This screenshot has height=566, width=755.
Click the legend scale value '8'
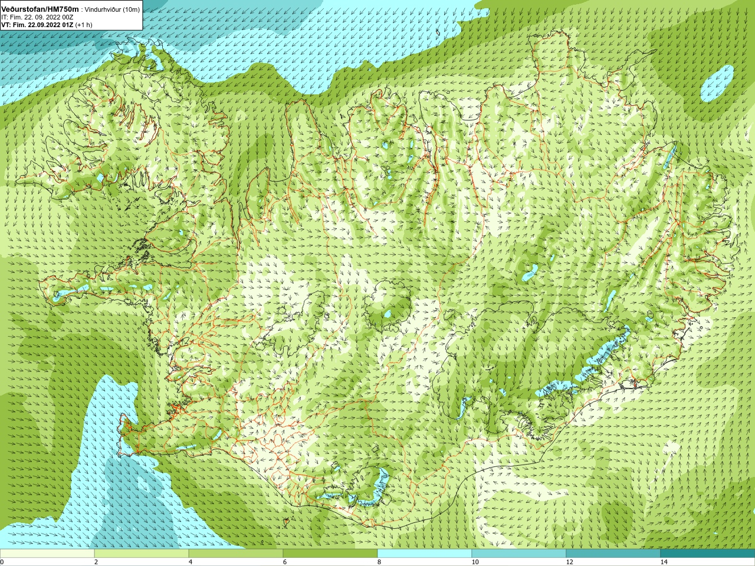pos(379,562)
